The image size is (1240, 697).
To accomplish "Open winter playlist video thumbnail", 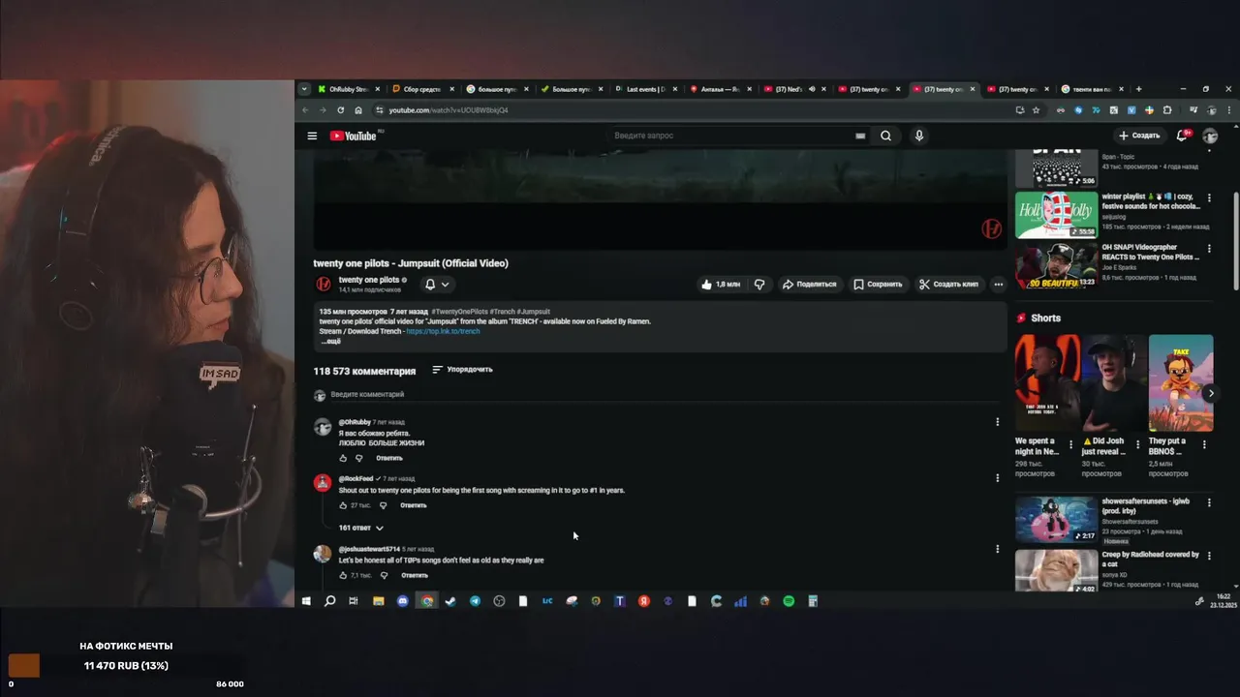I will [x=1056, y=214].
